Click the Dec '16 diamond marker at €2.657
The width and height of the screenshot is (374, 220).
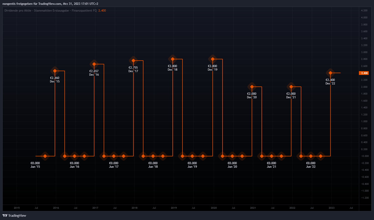pos(94,64)
